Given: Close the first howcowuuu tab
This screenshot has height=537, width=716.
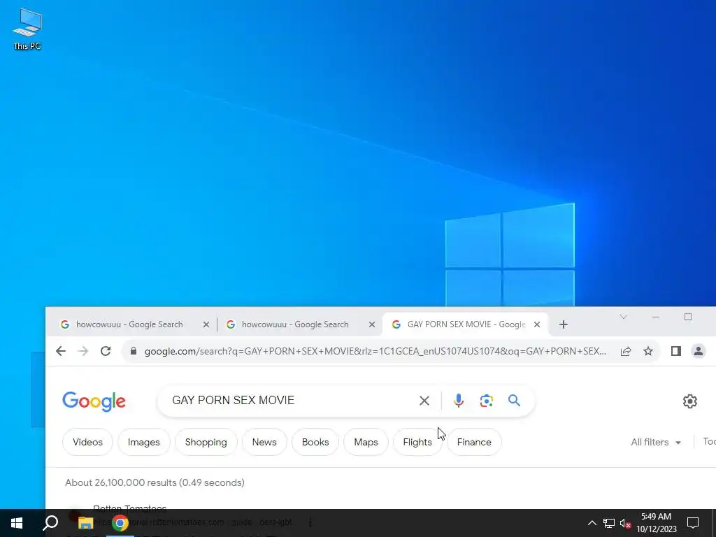Looking at the screenshot, I should coord(206,324).
